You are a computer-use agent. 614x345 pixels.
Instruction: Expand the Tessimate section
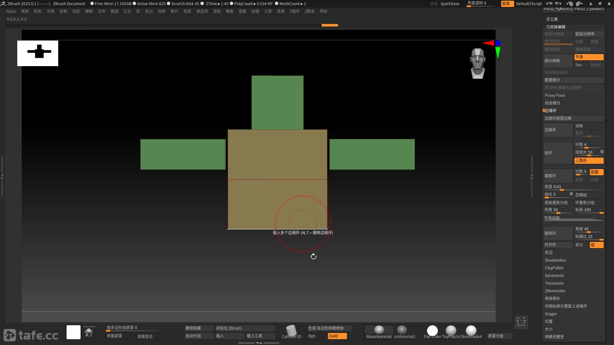pyautogui.click(x=554, y=283)
